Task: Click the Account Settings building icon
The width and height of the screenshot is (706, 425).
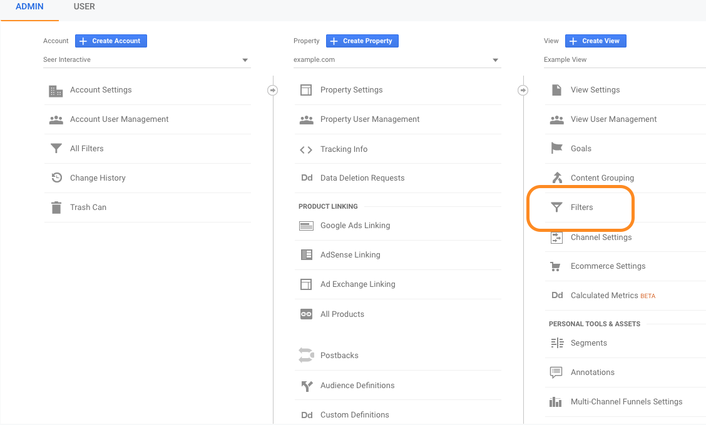Action: [x=56, y=91]
